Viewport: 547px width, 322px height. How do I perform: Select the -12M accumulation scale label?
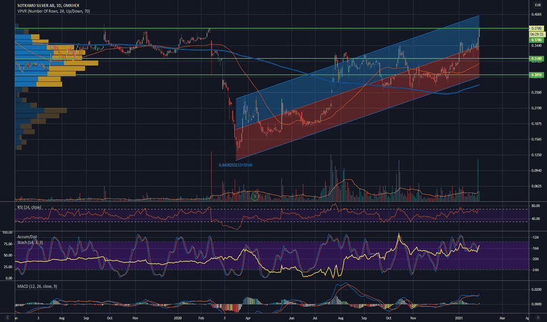535,237
